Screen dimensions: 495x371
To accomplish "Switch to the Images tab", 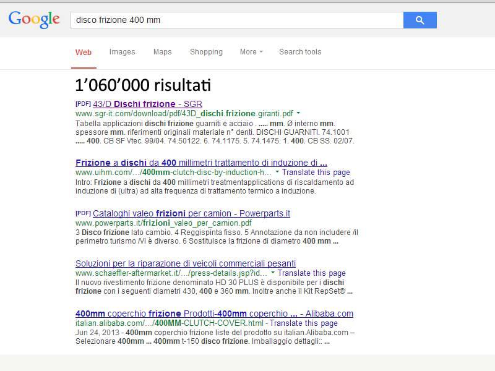I will pyautogui.click(x=122, y=52).
